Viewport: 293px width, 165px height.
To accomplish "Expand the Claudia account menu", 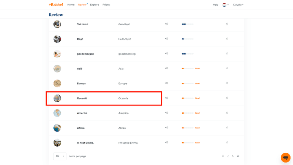I will 238,5.
